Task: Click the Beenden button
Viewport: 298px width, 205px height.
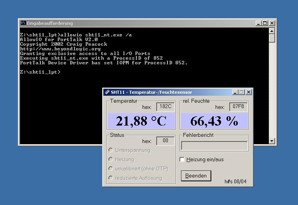Action: tap(196, 176)
